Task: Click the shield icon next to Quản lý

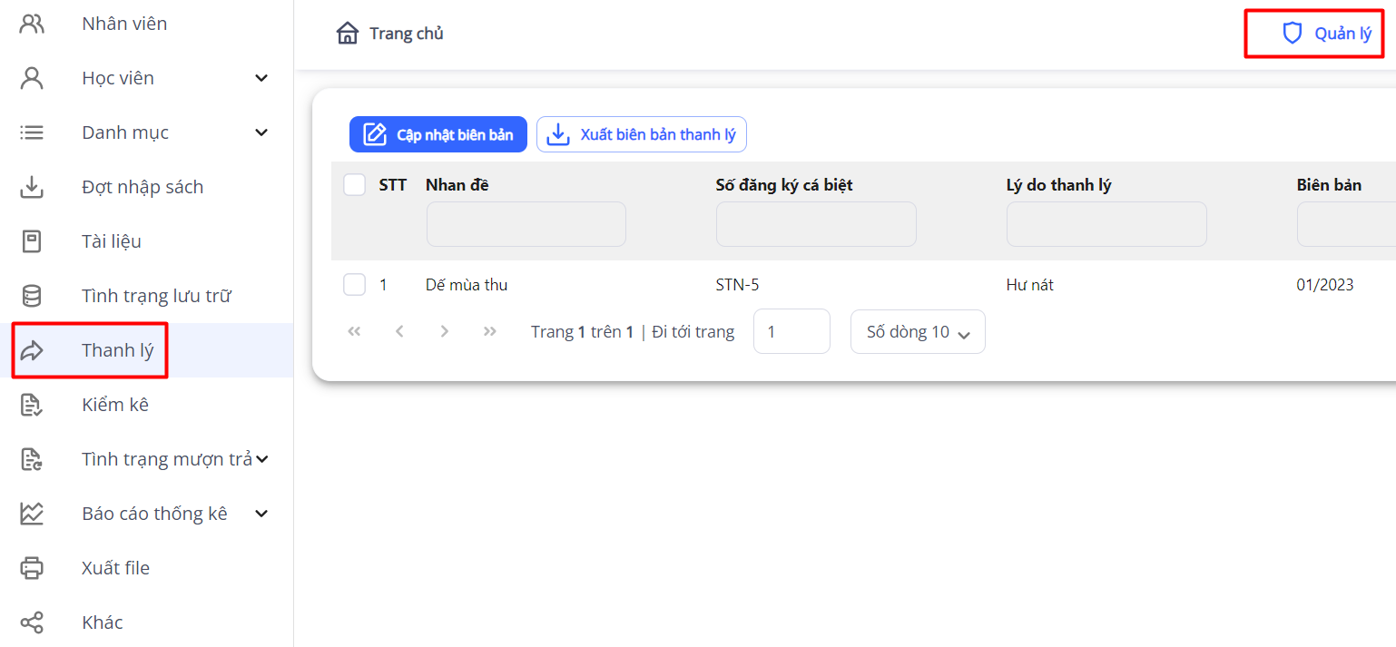Action: 1292,34
